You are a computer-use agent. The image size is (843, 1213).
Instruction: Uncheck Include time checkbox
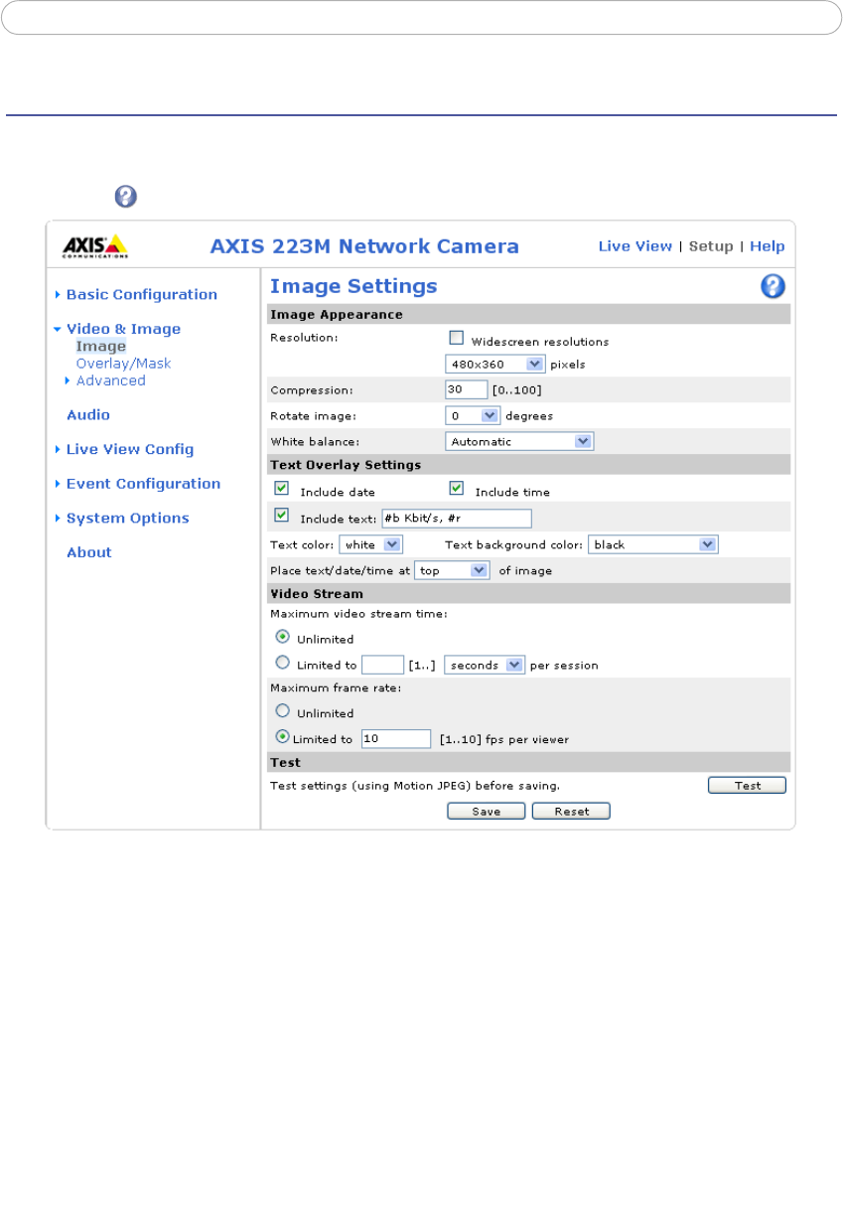457,489
